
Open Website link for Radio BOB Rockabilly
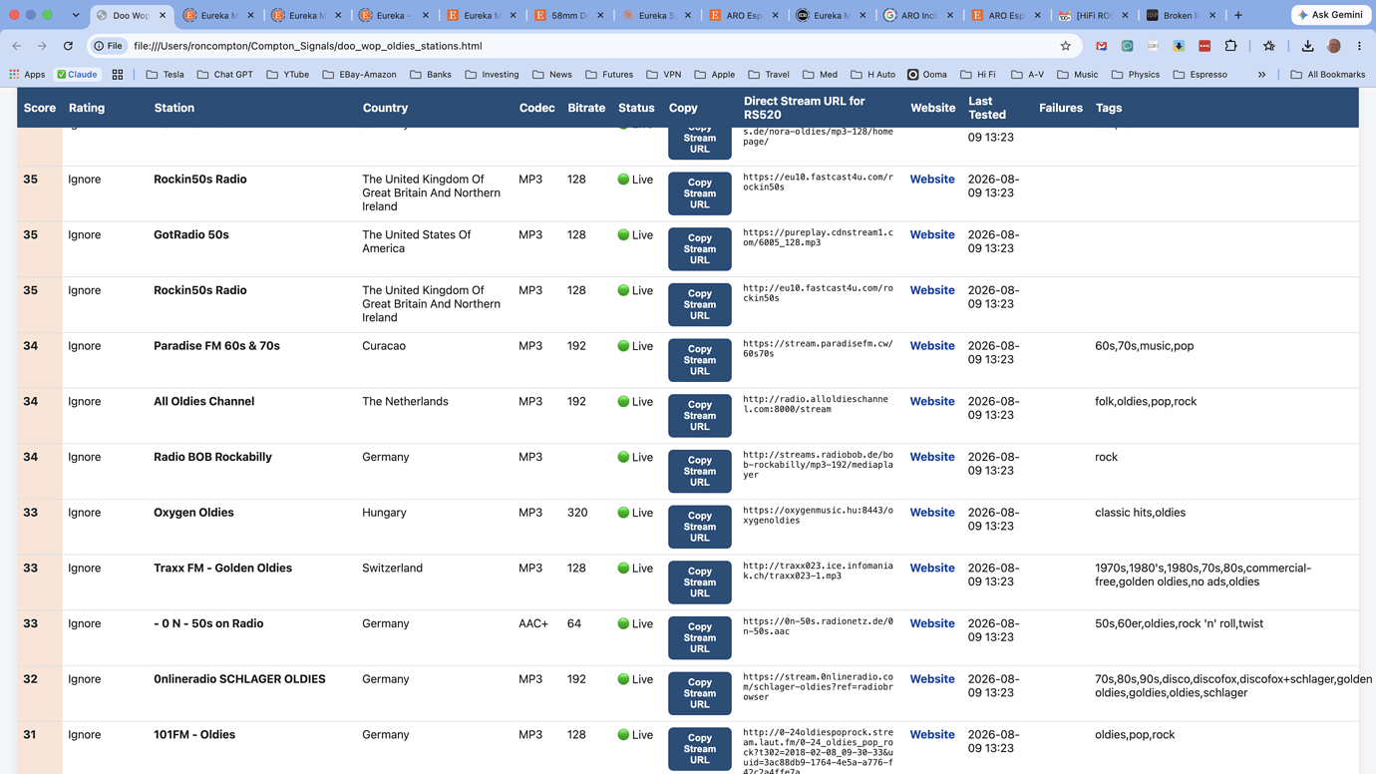pyautogui.click(x=931, y=457)
